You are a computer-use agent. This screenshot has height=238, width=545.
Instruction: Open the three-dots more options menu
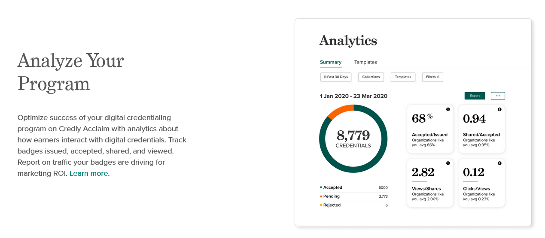[x=498, y=96]
